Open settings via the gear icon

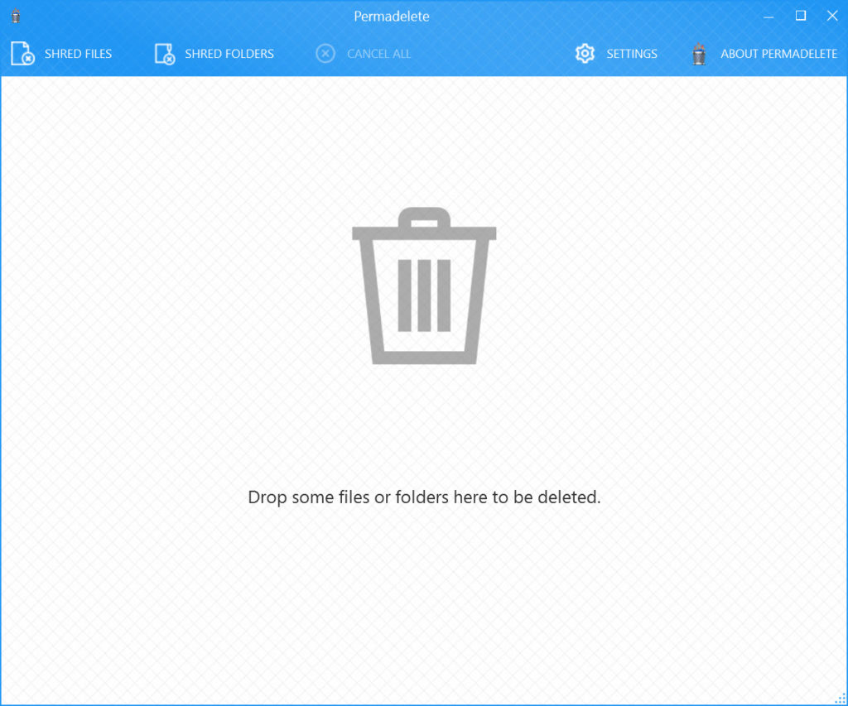tap(585, 54)
